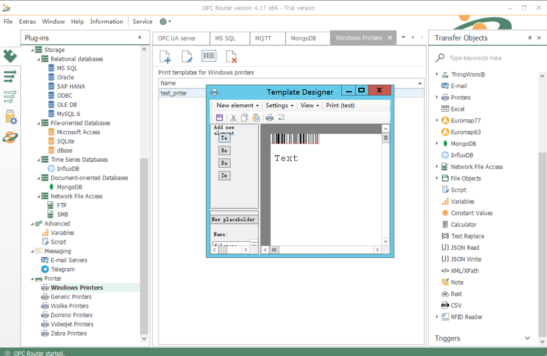
Task: Pin the Transfer Objects panel
Action: [x=530, y=38]
